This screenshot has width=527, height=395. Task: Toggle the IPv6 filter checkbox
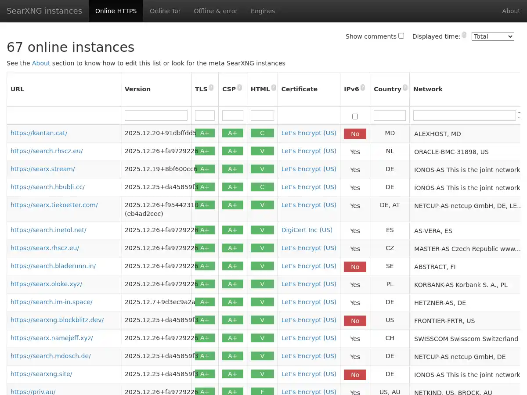point(354,116)
